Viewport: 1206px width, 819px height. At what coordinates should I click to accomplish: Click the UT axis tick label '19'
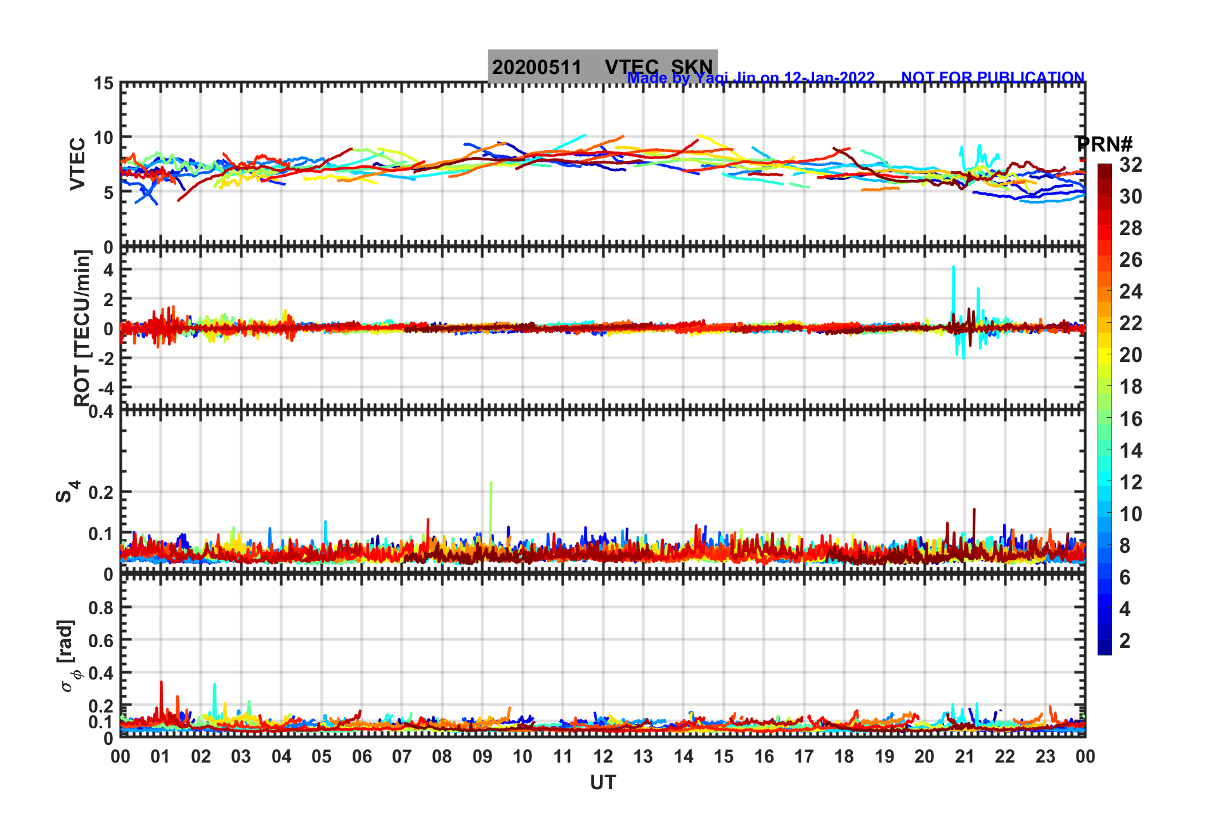(x=885, y=756)
